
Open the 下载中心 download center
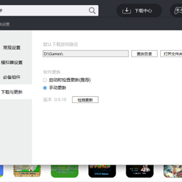pyautogui.click(x=139, y=11)
